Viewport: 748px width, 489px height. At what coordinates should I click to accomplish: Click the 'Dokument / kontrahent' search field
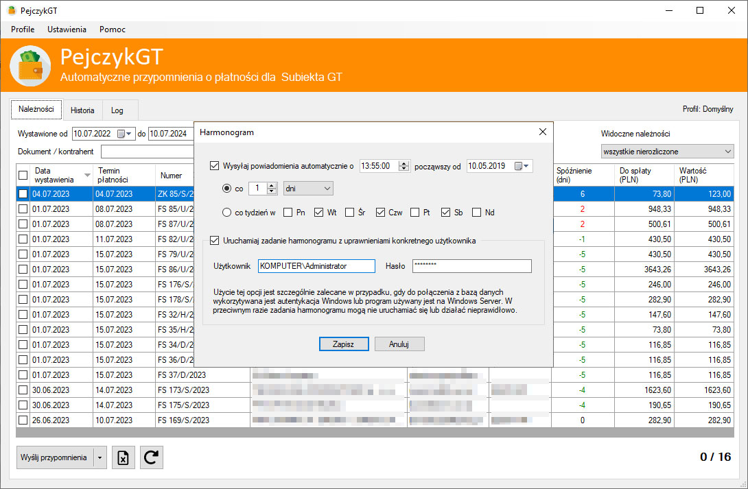147,152
